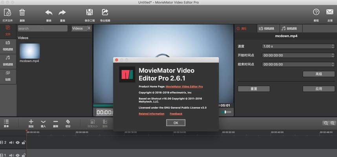Click the Export Video (导出视频) icon
Image resolution: width=337 pixels, height=157 pixels.
click(x=105, y=12)
